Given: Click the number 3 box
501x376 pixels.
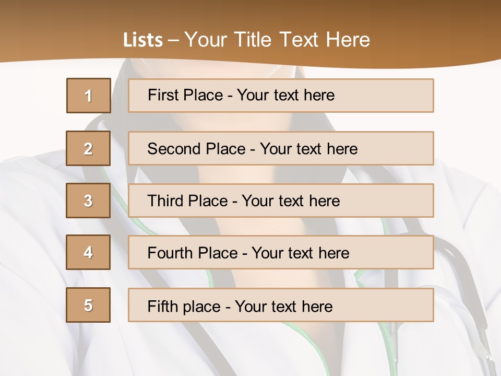Looking at the screenshot, I should pos(88,201).
